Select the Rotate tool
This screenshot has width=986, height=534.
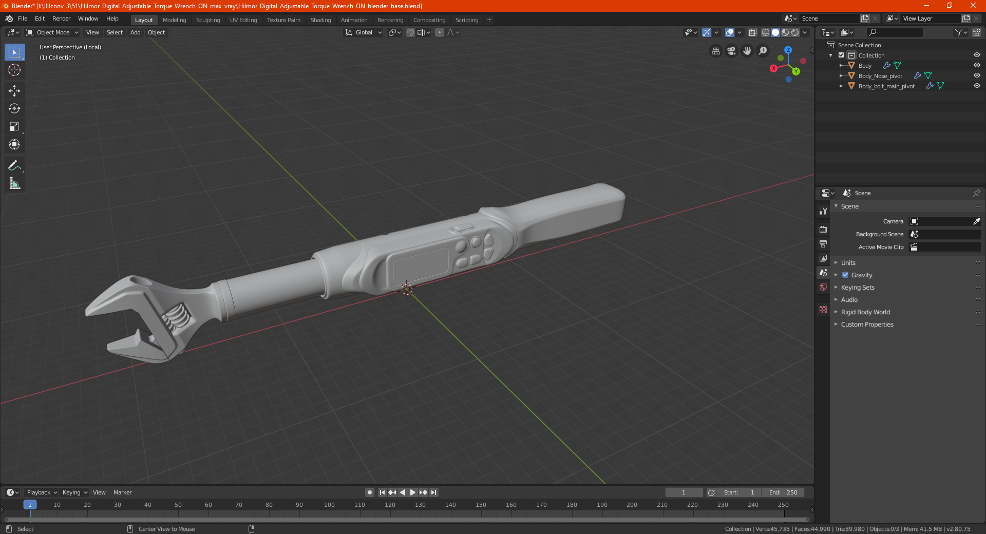click(14, 108)
